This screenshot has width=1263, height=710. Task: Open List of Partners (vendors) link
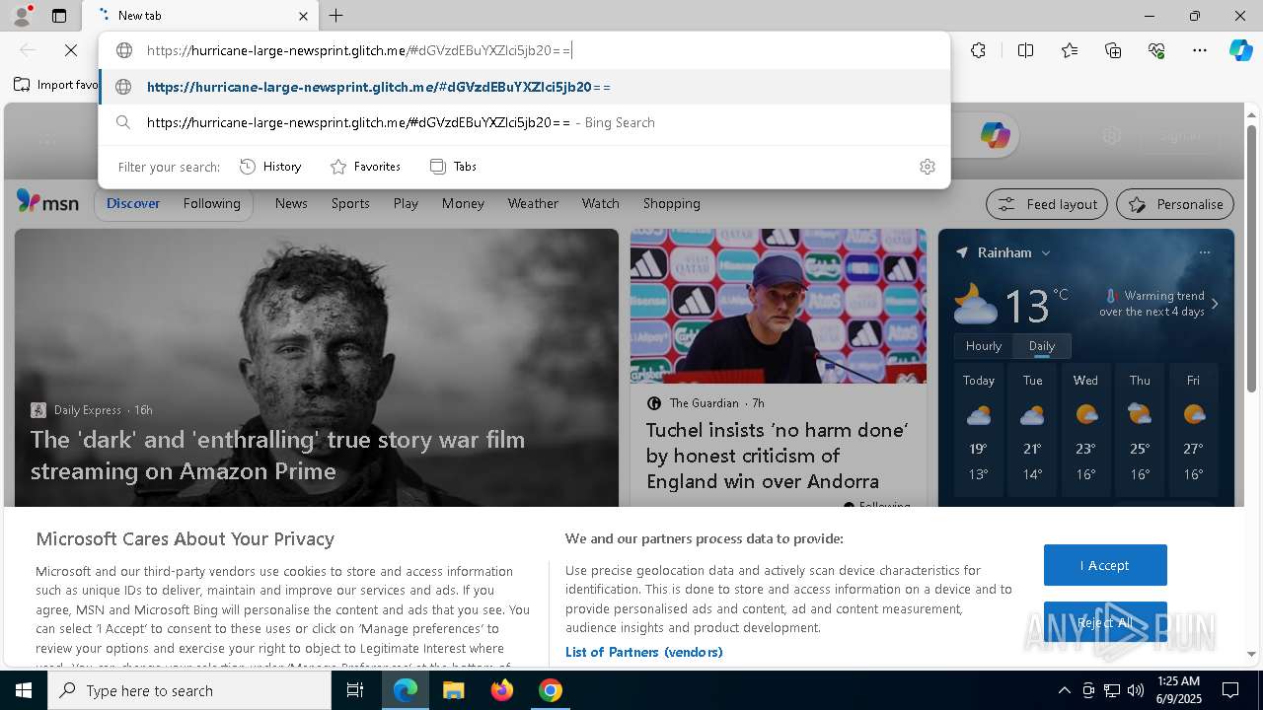coord(643,652)
